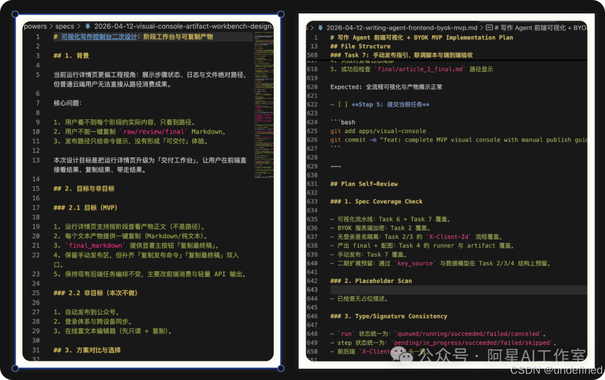The image size is (605, 380).
Task: Jump to sticky header '### Task 7: 手动发布指引'
Action: (401, 55)
